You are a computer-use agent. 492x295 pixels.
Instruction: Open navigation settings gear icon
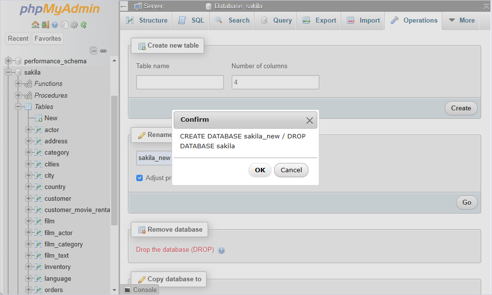[x=74, y=25]
